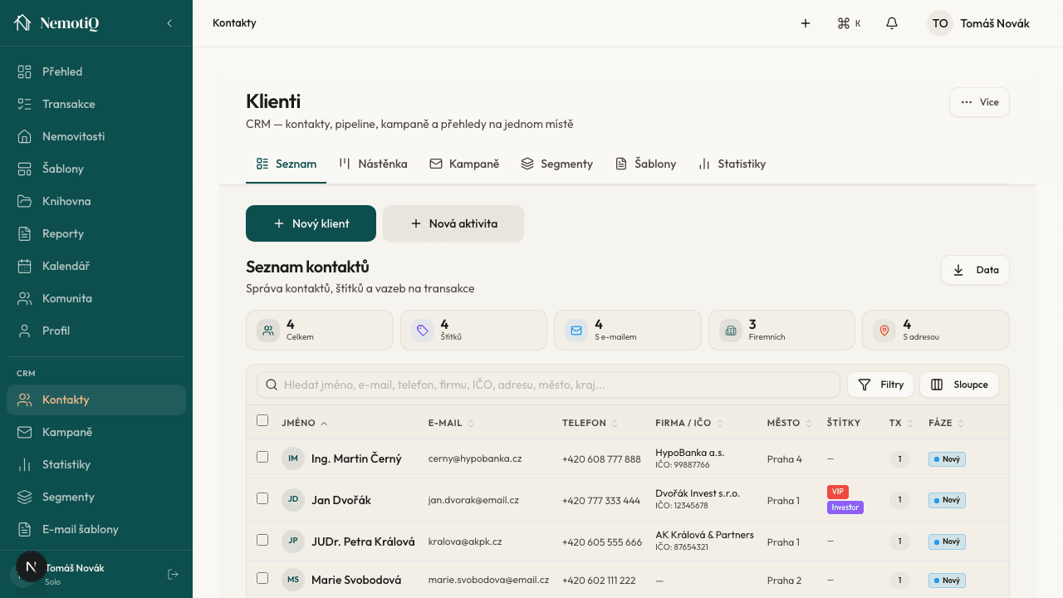Open the Sloupce columns chooser

click(959, 385)
